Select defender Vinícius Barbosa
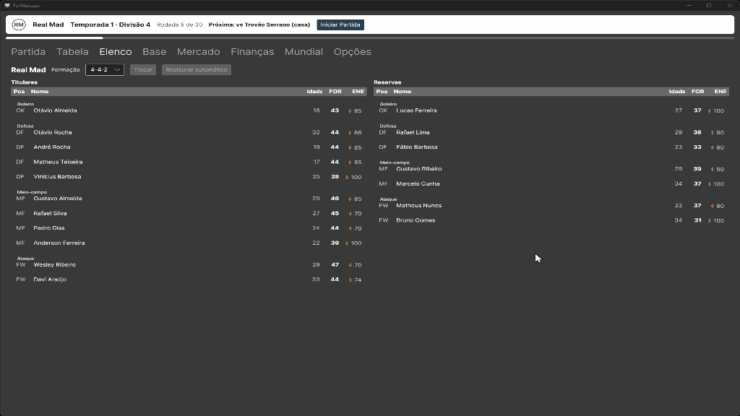Image resolution: width=740 pixels, height=416 pixels. 189,177
